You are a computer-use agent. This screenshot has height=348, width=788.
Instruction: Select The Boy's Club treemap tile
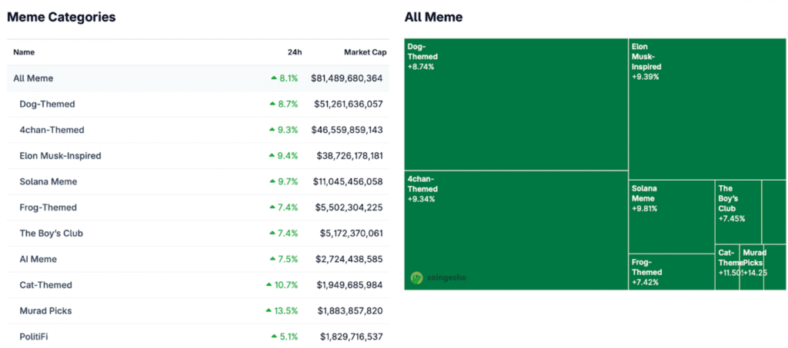tap(738, 212)
